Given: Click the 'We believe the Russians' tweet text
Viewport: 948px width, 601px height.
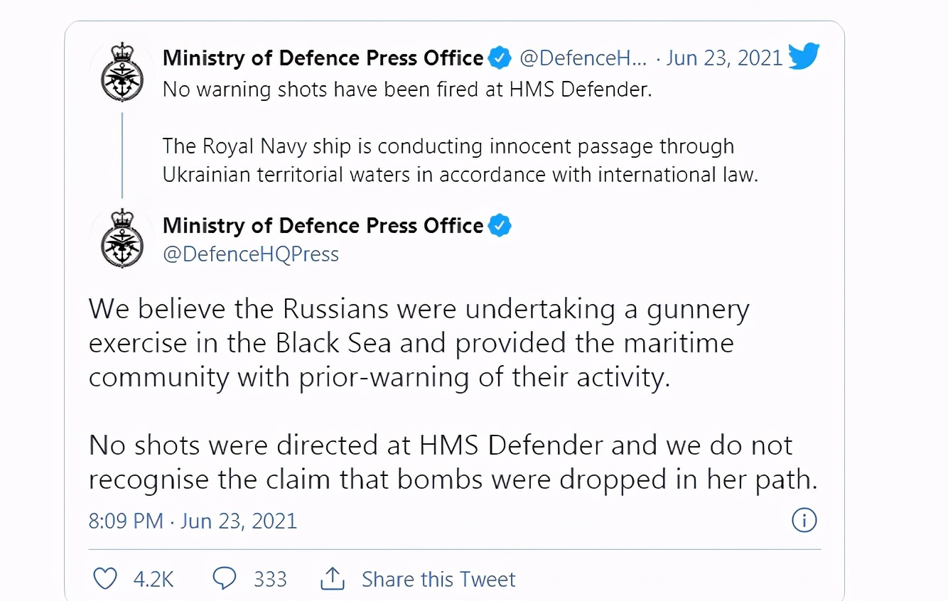Looking at the screenshot, I should click(419, 344).
